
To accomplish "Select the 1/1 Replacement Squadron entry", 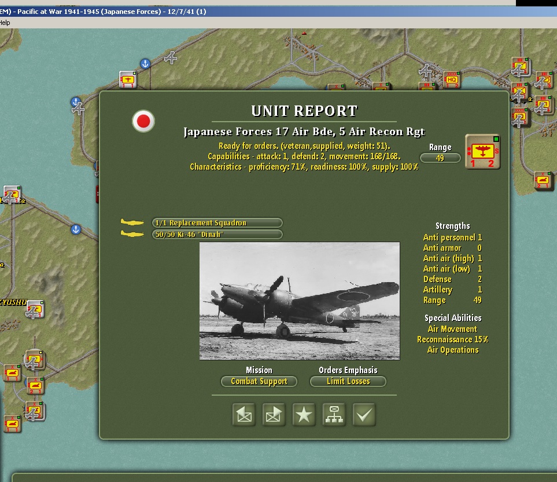I will [217, 223].
